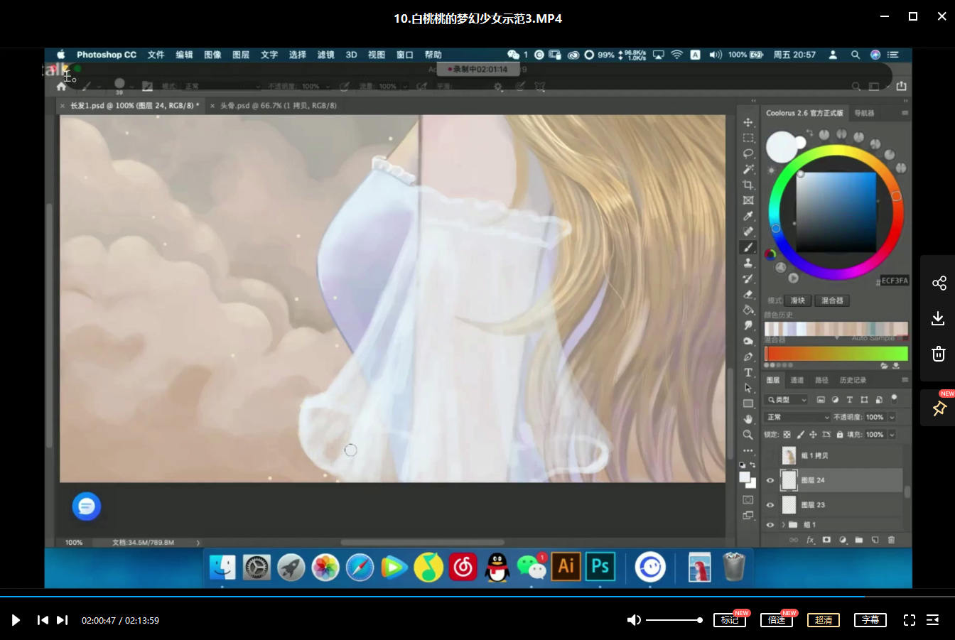Select the Lasso tool
Image resolution: width=955 pixels, height=640 pixels.
point(748,153)
